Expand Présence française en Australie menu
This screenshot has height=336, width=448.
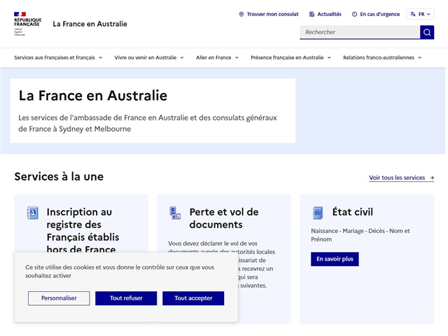(x=291, y=57)
